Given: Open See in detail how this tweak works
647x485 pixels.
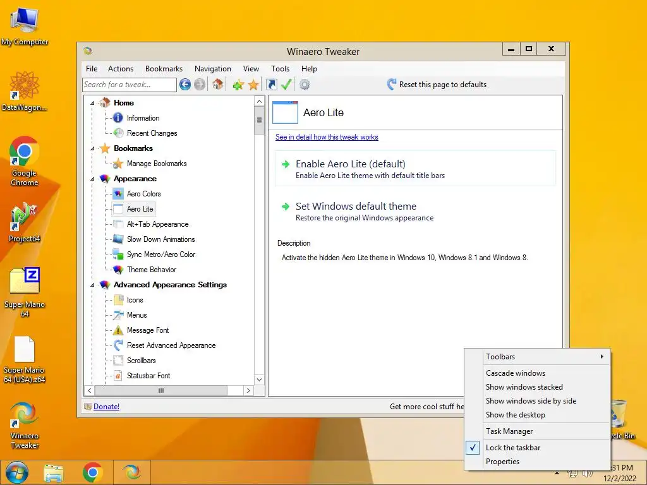Looking at the screenshot, I should click(x=327, y=137).
